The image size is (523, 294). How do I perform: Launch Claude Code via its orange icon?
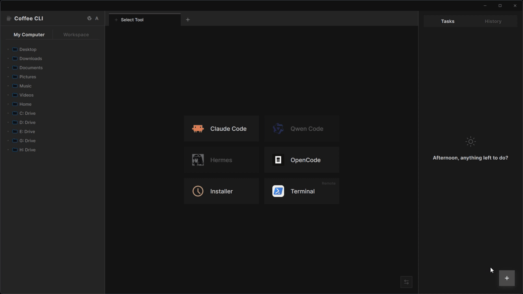198,129
